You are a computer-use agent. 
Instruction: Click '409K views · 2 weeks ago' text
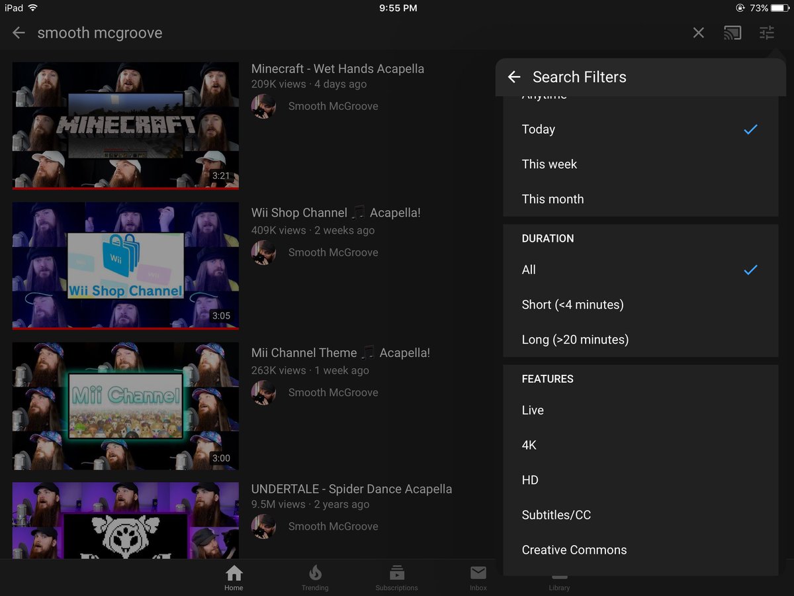(x=313, y=230)
